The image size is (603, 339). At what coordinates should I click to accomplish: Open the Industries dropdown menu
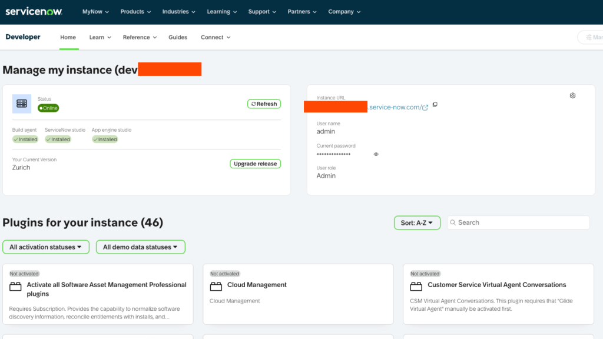[x=178, y=12]
